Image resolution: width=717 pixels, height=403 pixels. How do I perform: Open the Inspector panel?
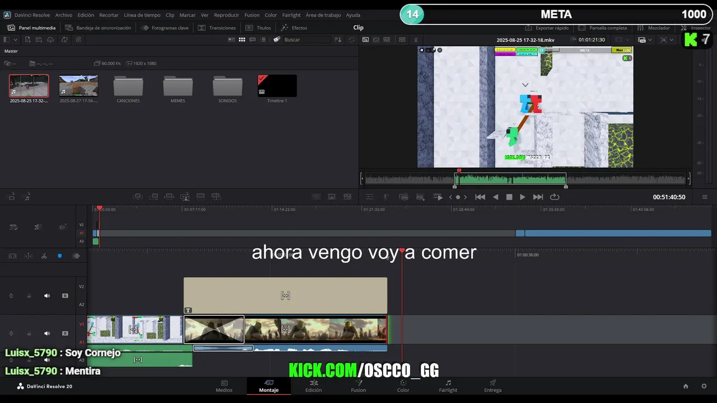[x=696, y=27]
